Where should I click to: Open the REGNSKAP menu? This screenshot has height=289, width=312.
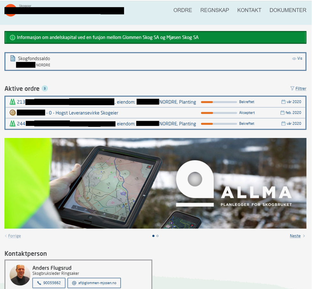click(214, 10)
